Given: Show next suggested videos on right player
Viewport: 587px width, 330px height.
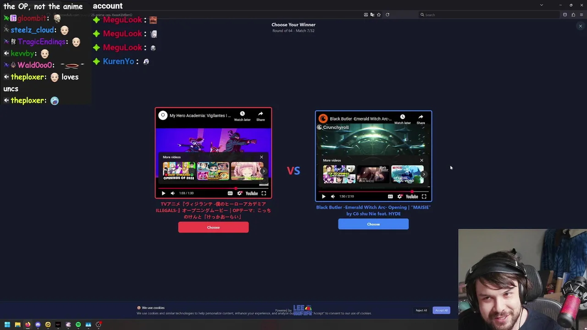Looking at the screenshot, I should (x=424, y=174).
